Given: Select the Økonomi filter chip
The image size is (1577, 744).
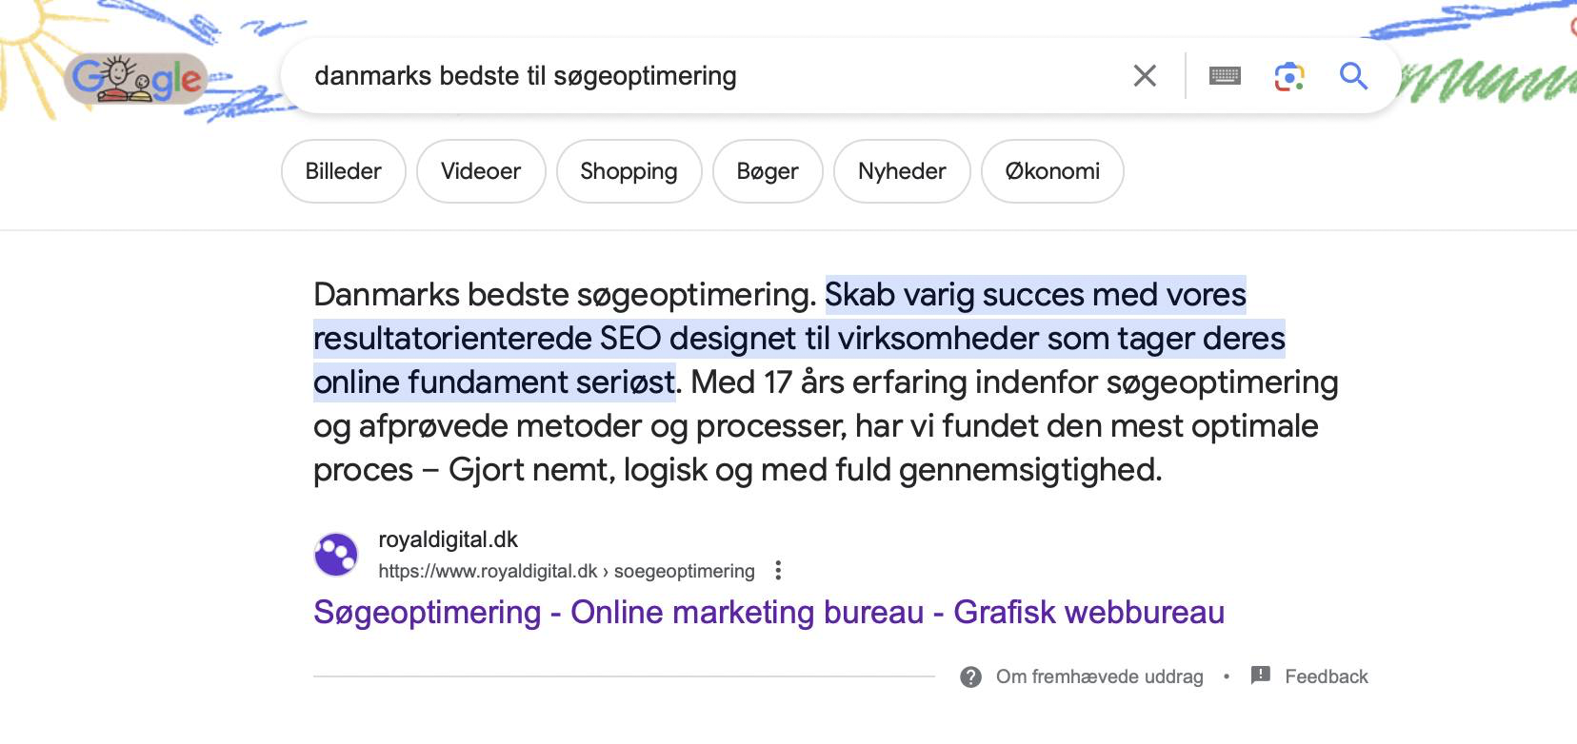Looking at the screenshot, I should coord(1052,171).
